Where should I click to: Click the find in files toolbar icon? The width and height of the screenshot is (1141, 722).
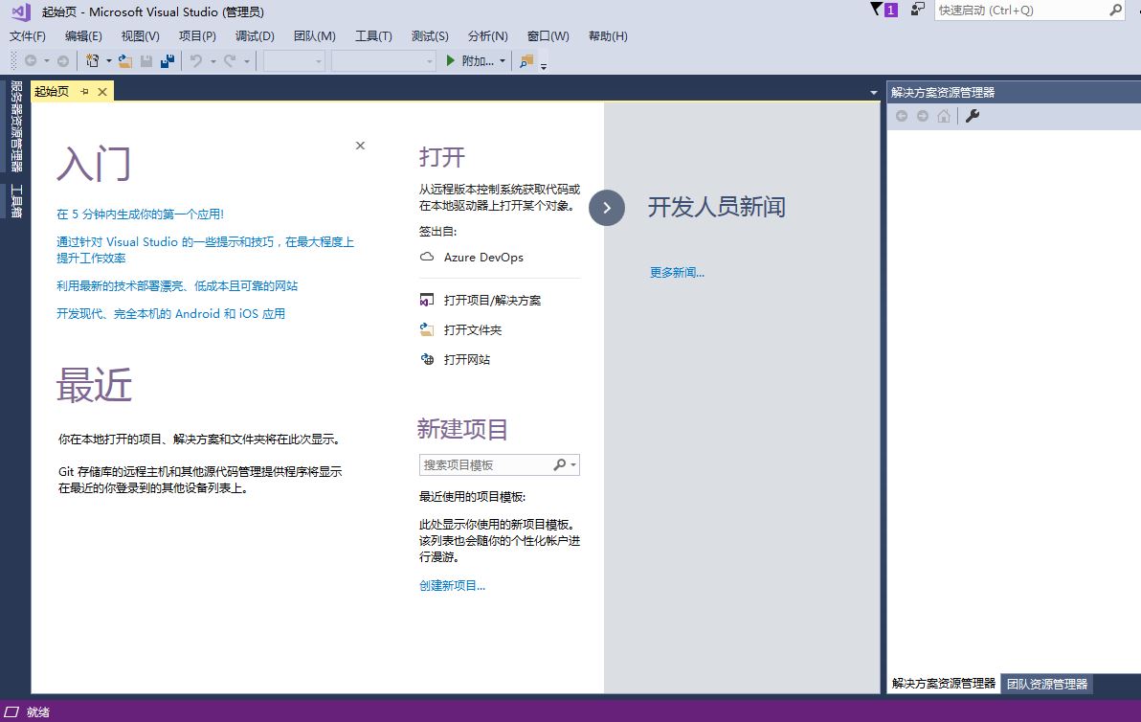(526, 61)
